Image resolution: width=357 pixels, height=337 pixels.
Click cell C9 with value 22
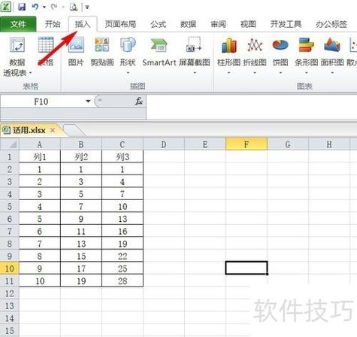[x=123, y=256]
